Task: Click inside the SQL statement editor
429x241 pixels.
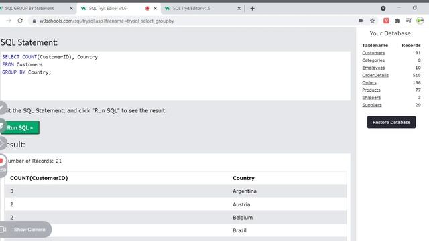Action: 176,76
